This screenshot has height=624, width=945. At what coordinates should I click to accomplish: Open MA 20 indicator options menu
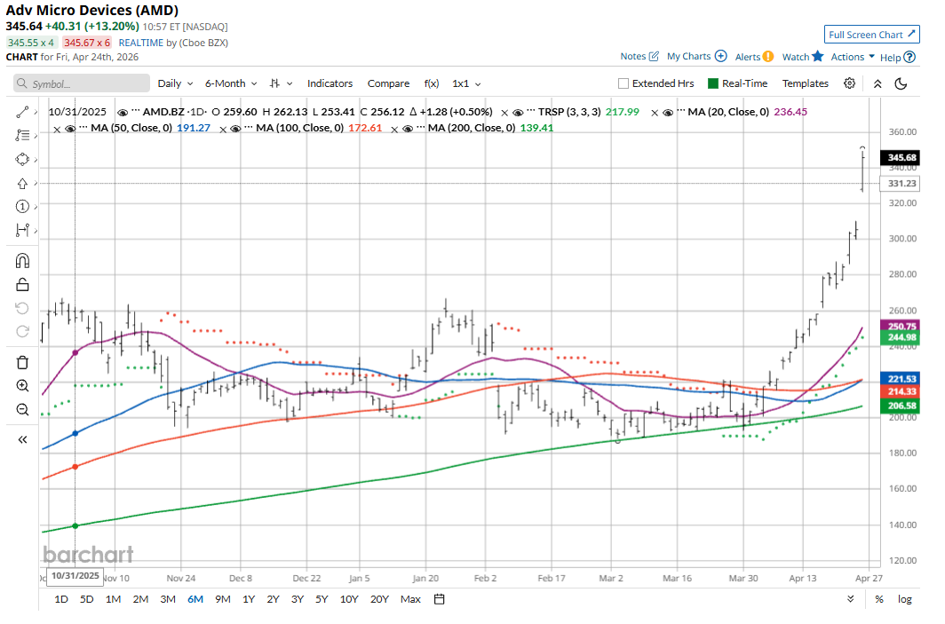click(x=681, y=112)
